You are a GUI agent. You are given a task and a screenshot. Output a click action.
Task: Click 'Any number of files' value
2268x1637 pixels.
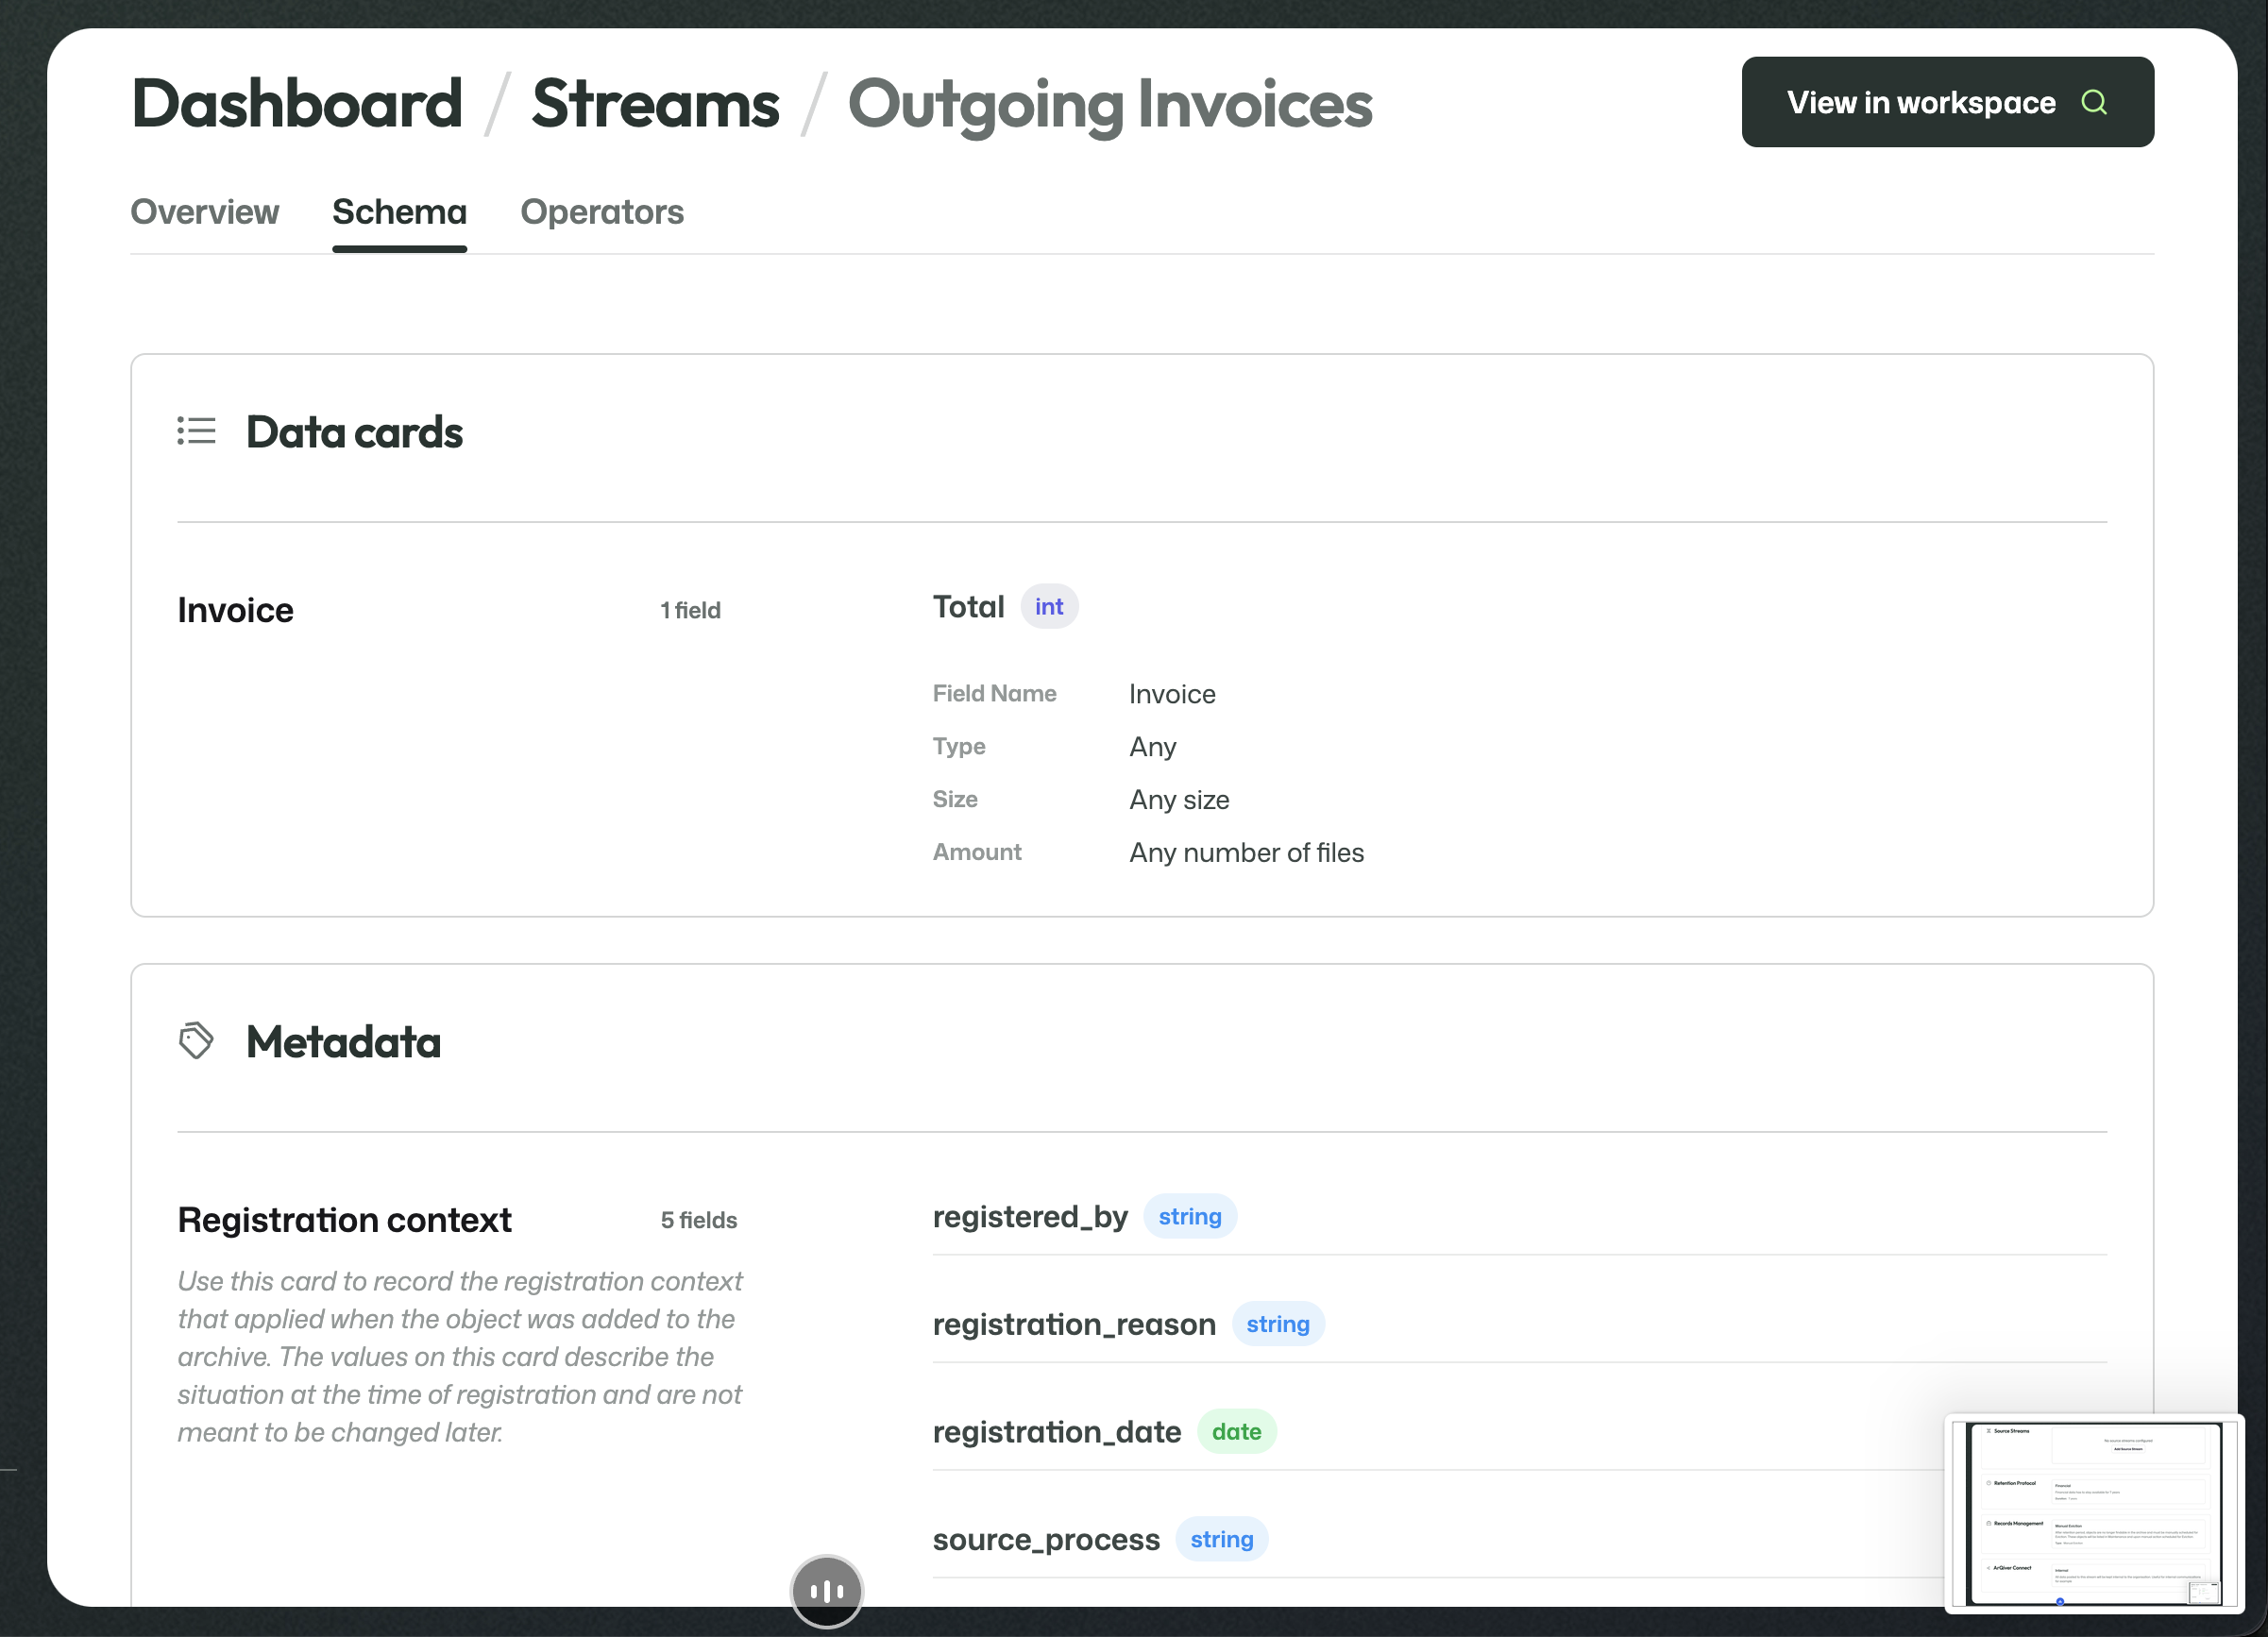tap(1246, 852)
